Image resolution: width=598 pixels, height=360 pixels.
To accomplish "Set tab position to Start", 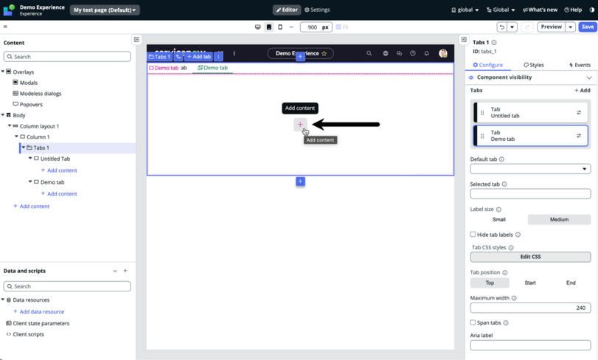I will pyautogui.click(x=530, y=283).
